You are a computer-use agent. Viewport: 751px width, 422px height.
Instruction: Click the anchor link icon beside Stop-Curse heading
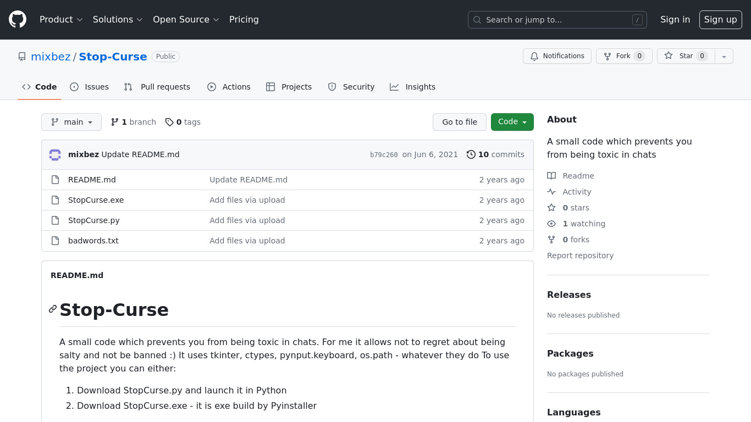pyautogui.click(x=53, y=309)
